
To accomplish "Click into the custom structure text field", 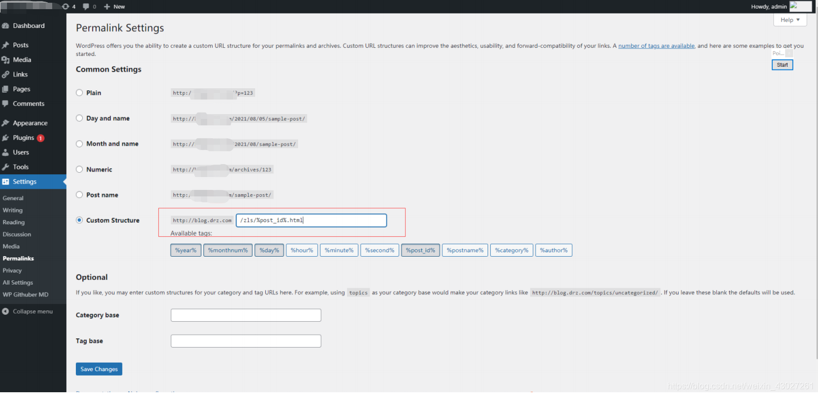I will pos(311,220).
